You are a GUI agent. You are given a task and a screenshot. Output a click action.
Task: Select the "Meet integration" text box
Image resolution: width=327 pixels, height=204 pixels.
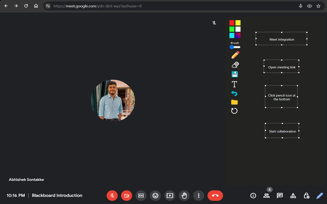tap(282, 39)
